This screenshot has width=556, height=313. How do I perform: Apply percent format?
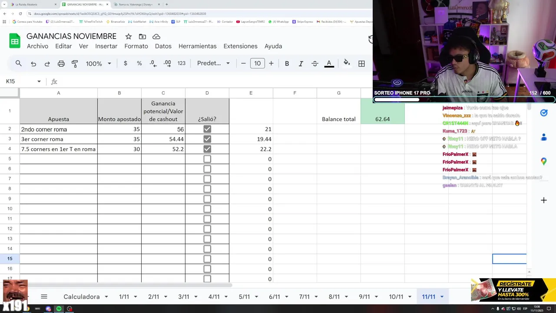(x=139, y=63)
